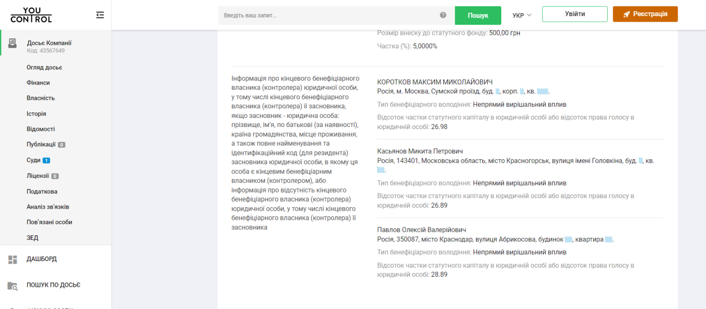
Task: Click the ДАШБОРД grid icon
Action: (x=13, y=259)
